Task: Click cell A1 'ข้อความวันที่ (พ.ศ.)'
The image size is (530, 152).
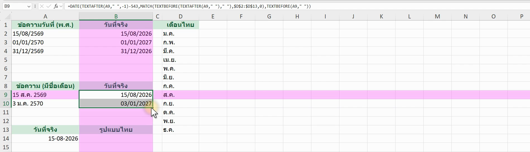Action: coord(45,25)
